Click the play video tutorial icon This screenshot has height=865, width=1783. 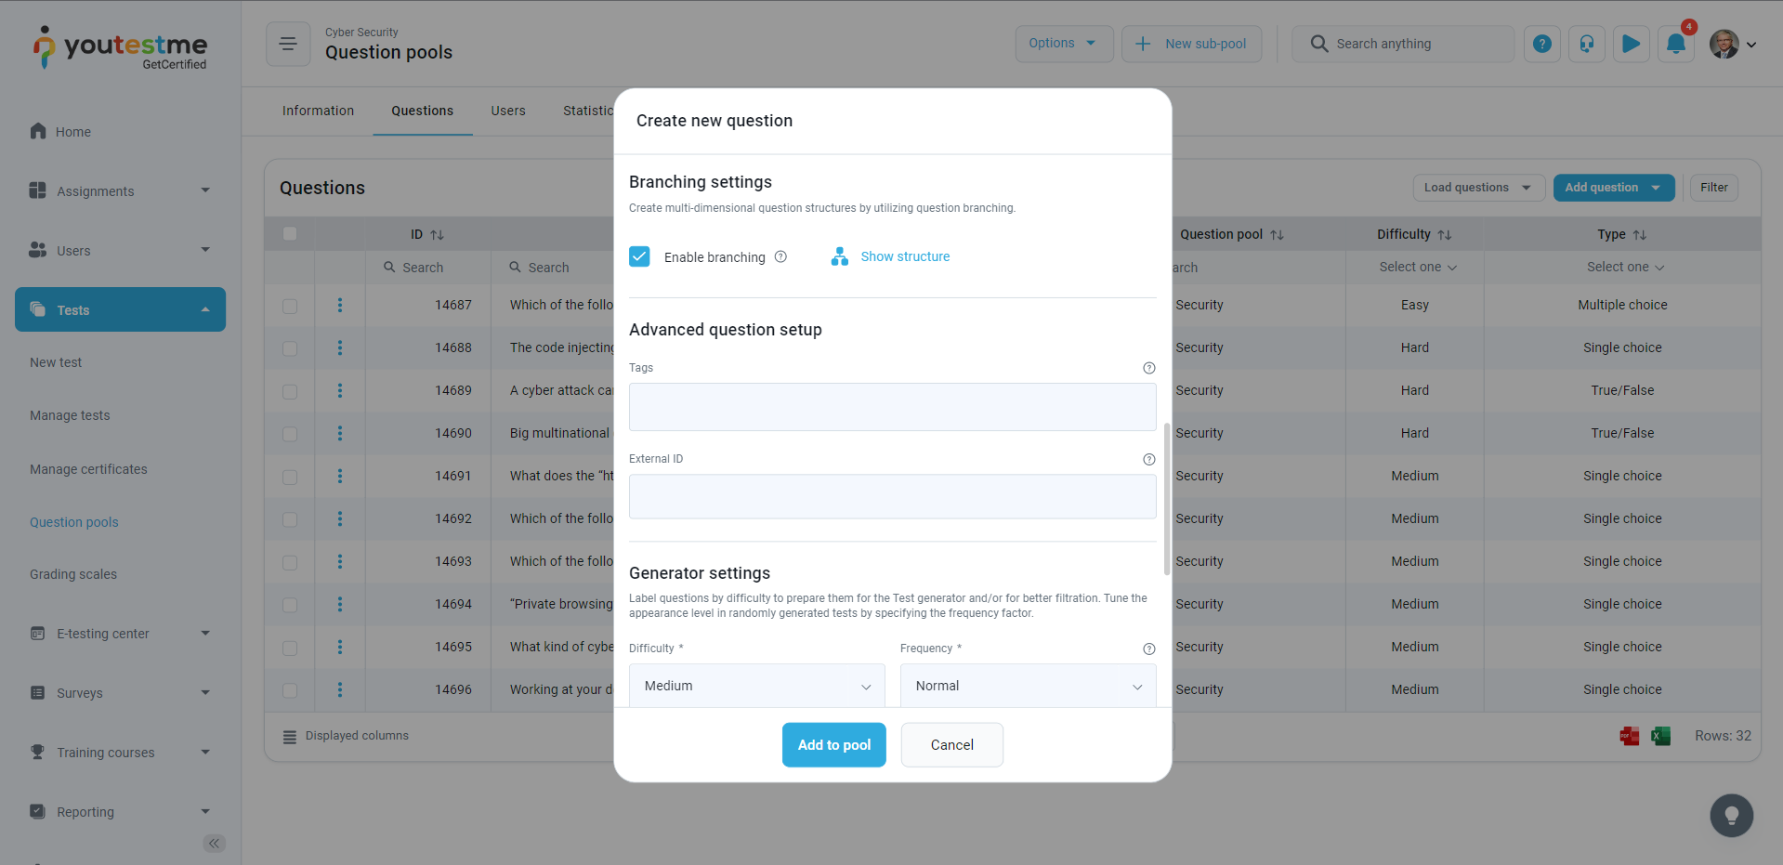coord(1631,44)
